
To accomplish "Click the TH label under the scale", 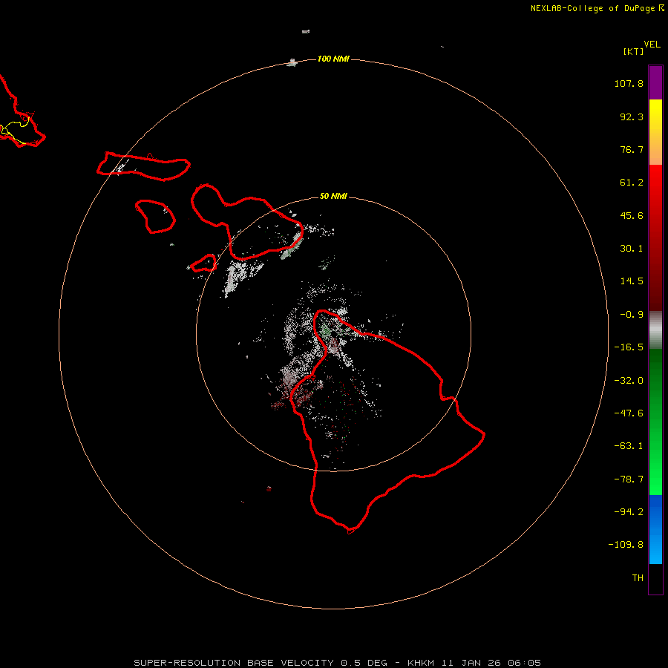I will coord(638,578).
